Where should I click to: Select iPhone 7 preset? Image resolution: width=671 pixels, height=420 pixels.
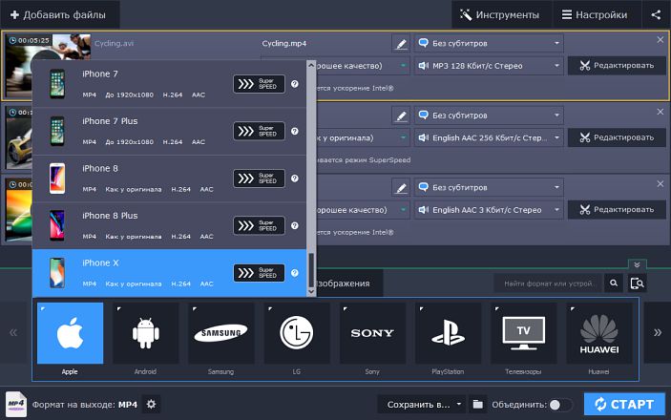point(170,84)
